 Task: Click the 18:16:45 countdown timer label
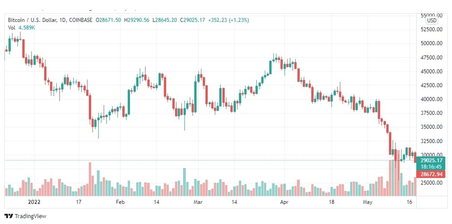[431, 167]
